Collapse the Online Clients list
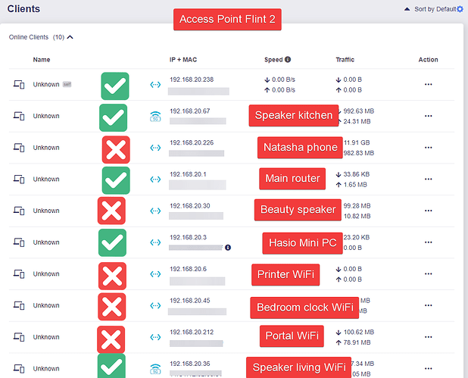Image resolution: width=468 pixels, height=378 pixels. (70, 36)
